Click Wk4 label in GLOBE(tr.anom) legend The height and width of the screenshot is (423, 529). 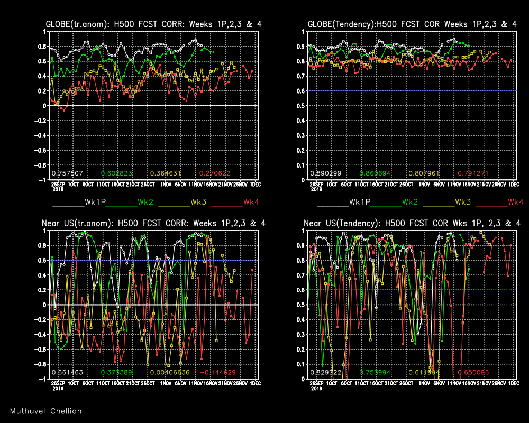[x=251, y=202]
